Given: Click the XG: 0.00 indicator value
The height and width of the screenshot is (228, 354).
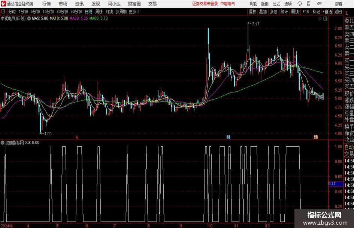Looking at the screenshot, I should tap(32, 143).
